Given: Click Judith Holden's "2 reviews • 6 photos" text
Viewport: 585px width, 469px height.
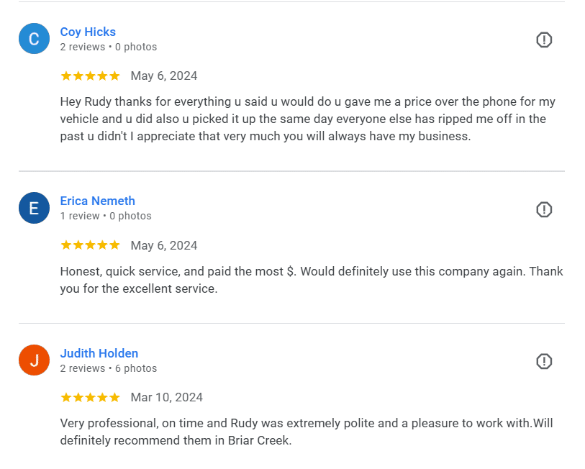Looking at the screenshot, I should (x=108, y=368).
